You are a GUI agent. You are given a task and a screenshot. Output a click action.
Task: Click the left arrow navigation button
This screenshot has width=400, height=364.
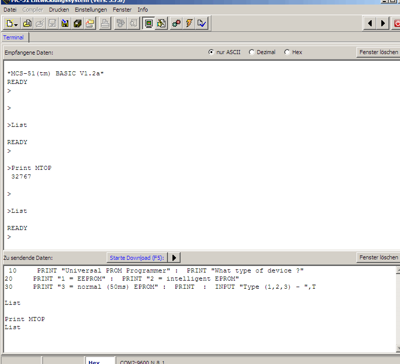click(370, 23)
